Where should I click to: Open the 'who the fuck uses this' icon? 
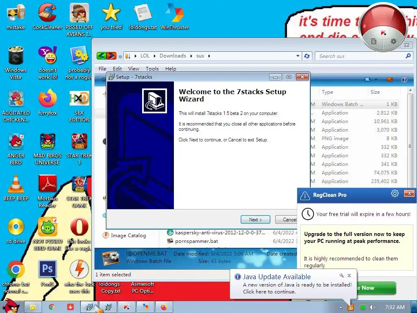tap(79, 277)
